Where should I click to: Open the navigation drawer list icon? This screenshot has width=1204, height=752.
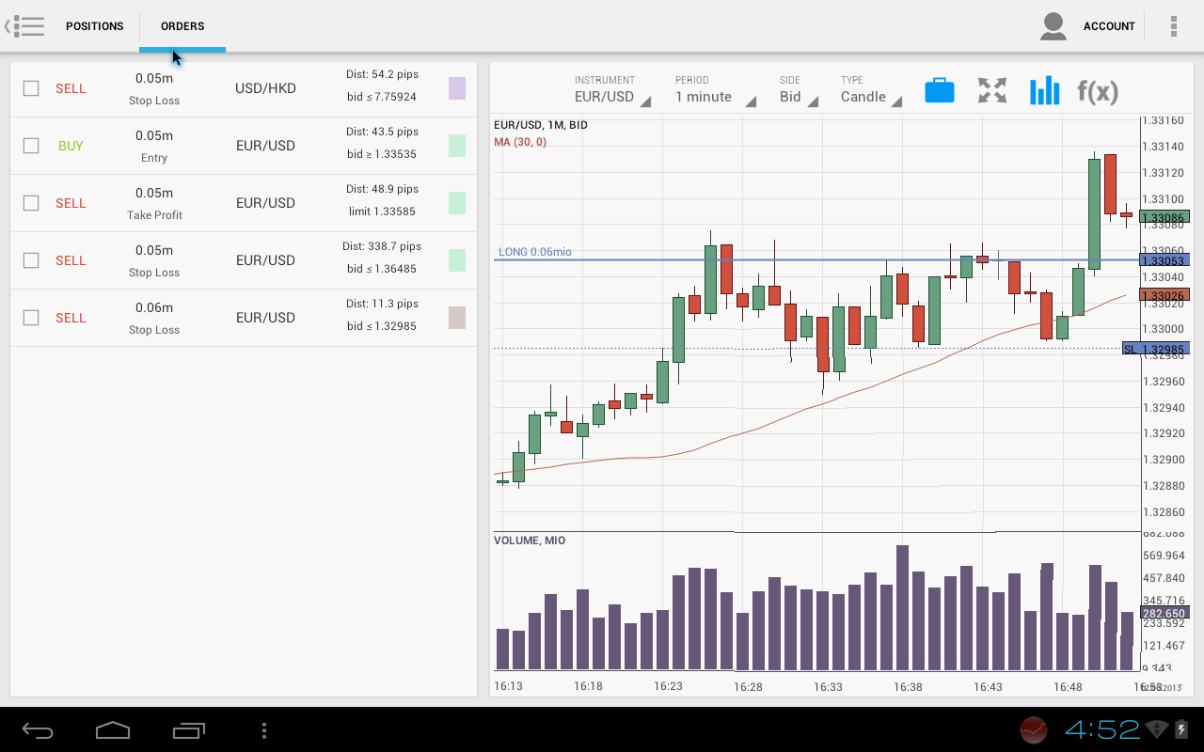pos(25,26)
